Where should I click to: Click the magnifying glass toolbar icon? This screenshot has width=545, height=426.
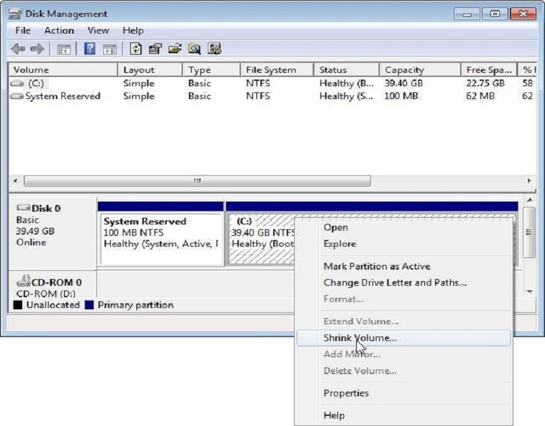(194, 49)
